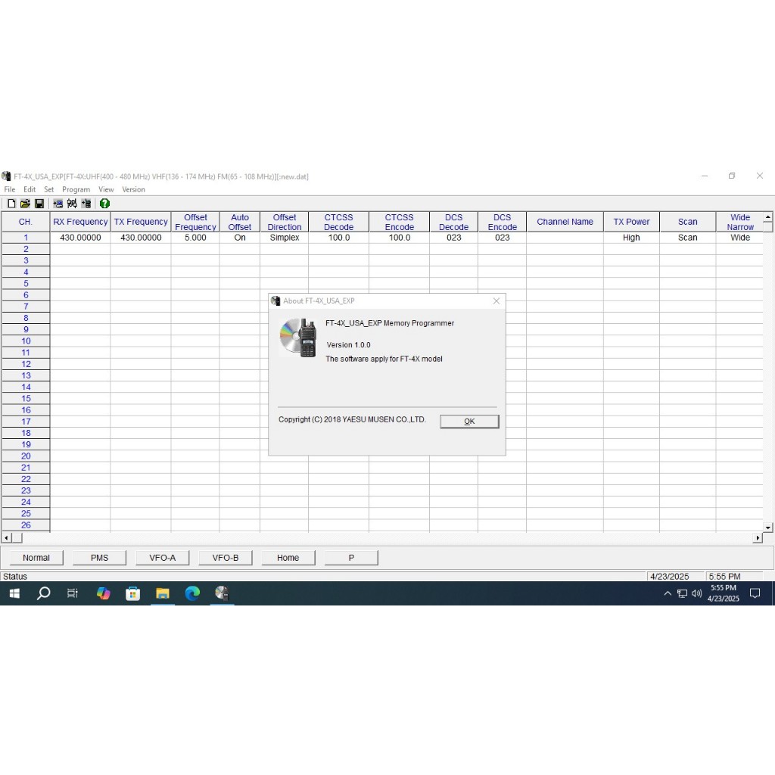Click the TX Power cell High

tap(631, 238)
